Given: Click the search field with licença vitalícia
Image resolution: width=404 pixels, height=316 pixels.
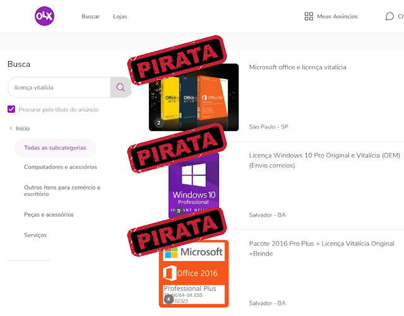Looking at the screenshot, I should [59, 87].
